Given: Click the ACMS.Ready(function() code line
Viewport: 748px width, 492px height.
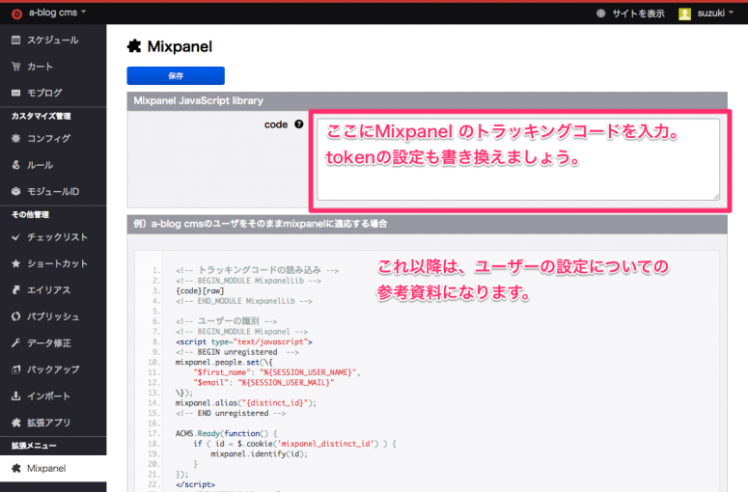Looking at the screenshot, I should (226, 434).
